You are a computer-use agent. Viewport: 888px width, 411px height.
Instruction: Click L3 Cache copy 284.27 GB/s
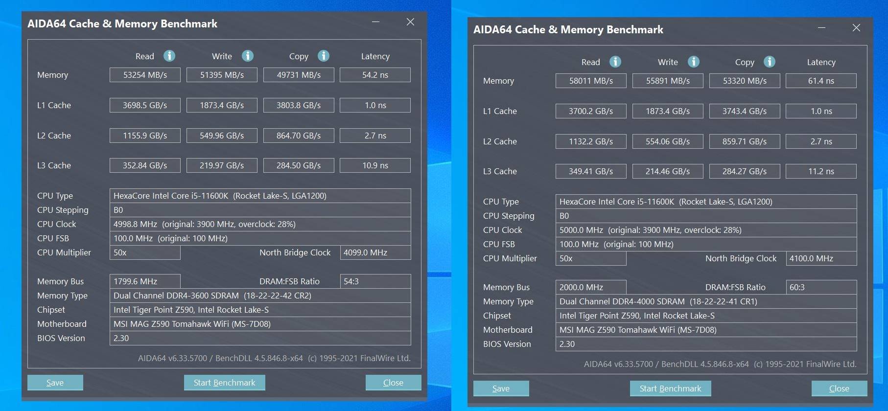coord(745,171)
